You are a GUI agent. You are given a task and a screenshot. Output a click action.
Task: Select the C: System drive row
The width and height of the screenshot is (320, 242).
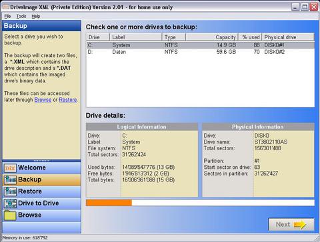coord(200,45)
